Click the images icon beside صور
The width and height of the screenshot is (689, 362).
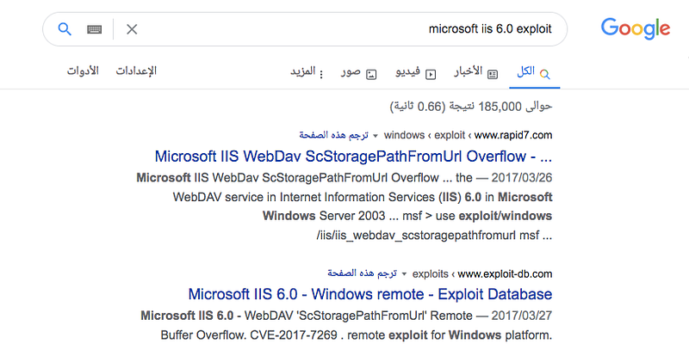(x=371, y=74)
